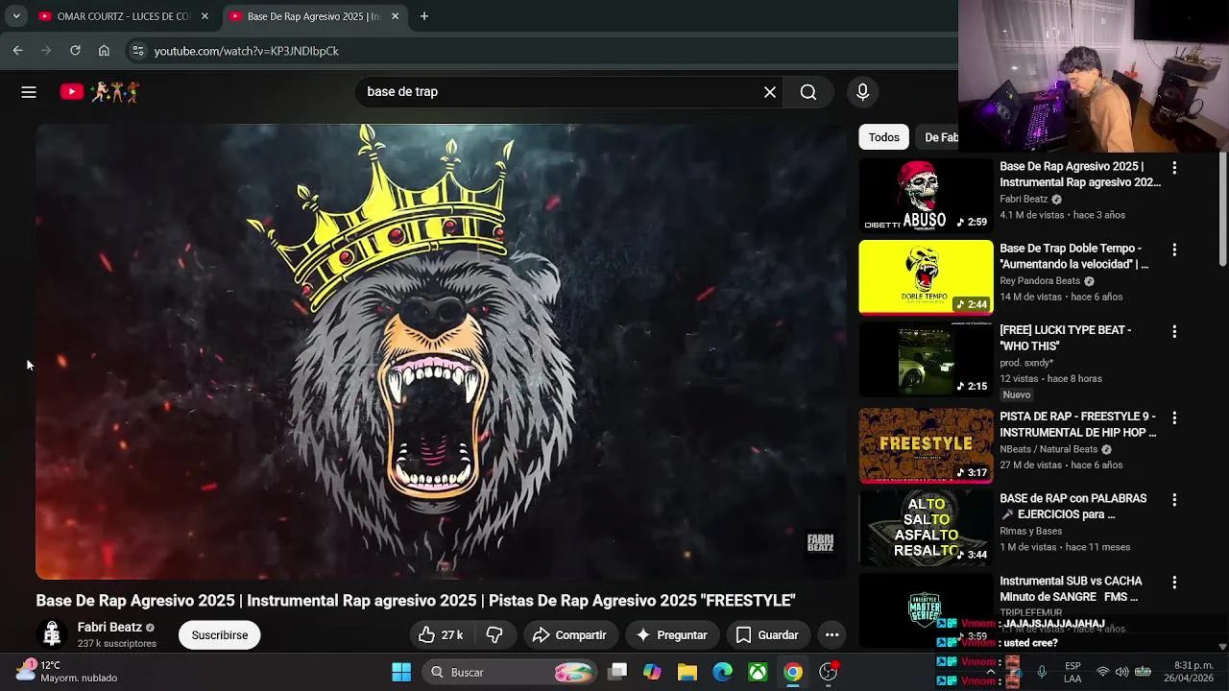Switch to Base De Rap Agresivo tab

314,16
